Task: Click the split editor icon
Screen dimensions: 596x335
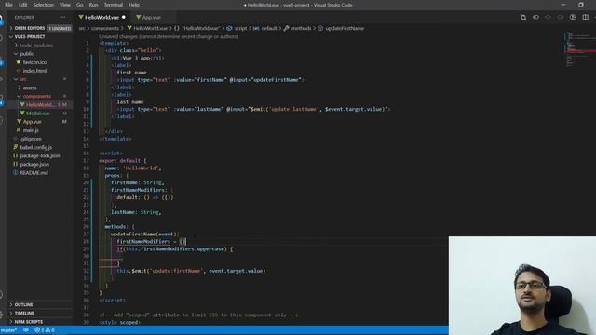Action: pos(585,17)
